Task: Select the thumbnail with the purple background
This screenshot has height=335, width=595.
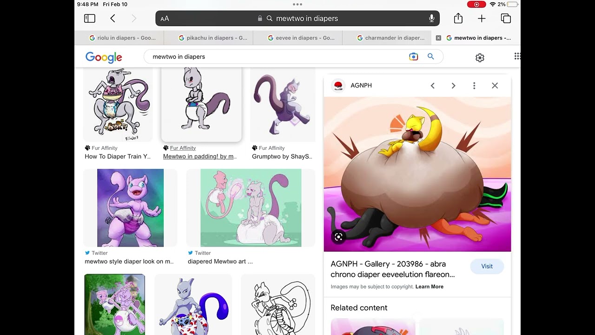Action: pos(130,208)
